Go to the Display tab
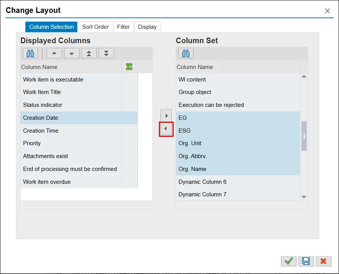339x274 pixels. [x=147, y=27]
